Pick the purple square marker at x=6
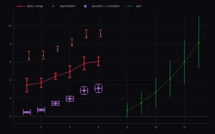The height and width of the screenshot is (134, 215). [x=98, y=88]
